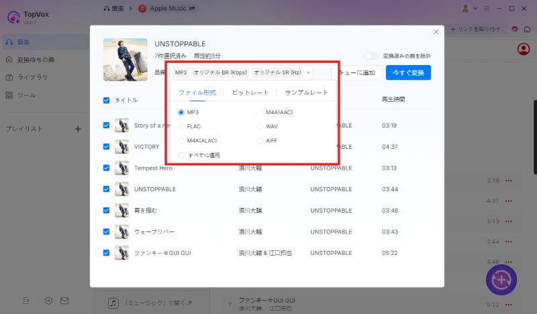Click the キューに追加 button

(356, 72)
